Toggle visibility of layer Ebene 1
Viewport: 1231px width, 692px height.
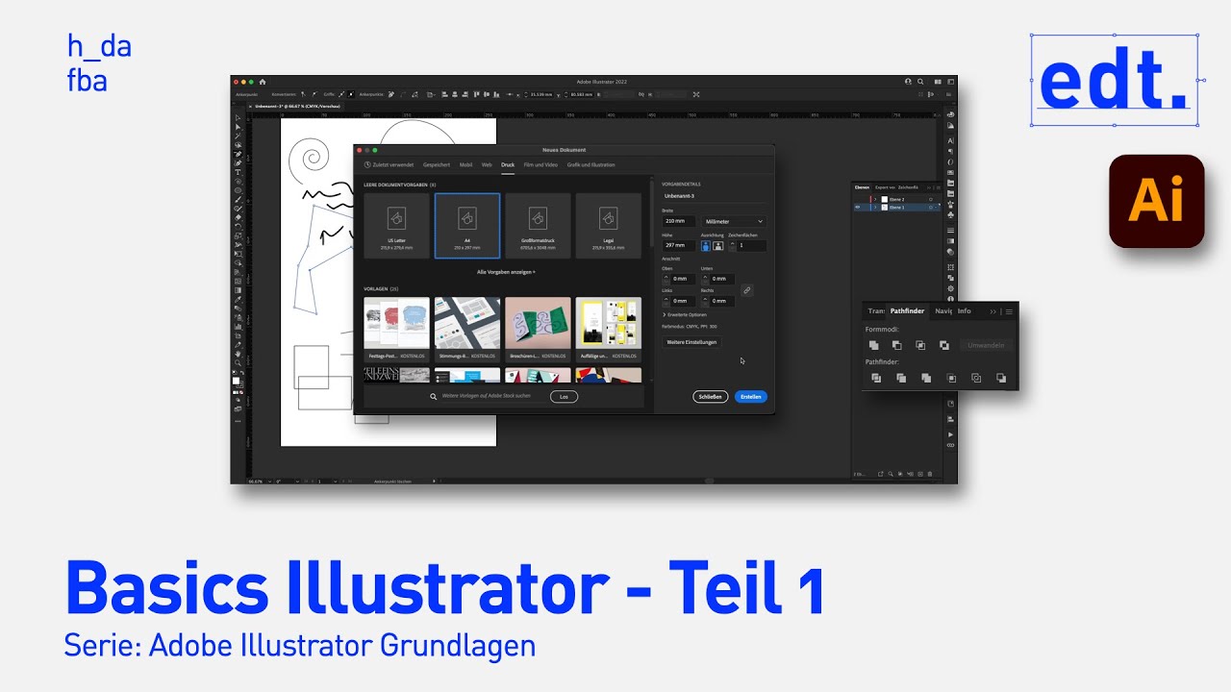point(858,208)
